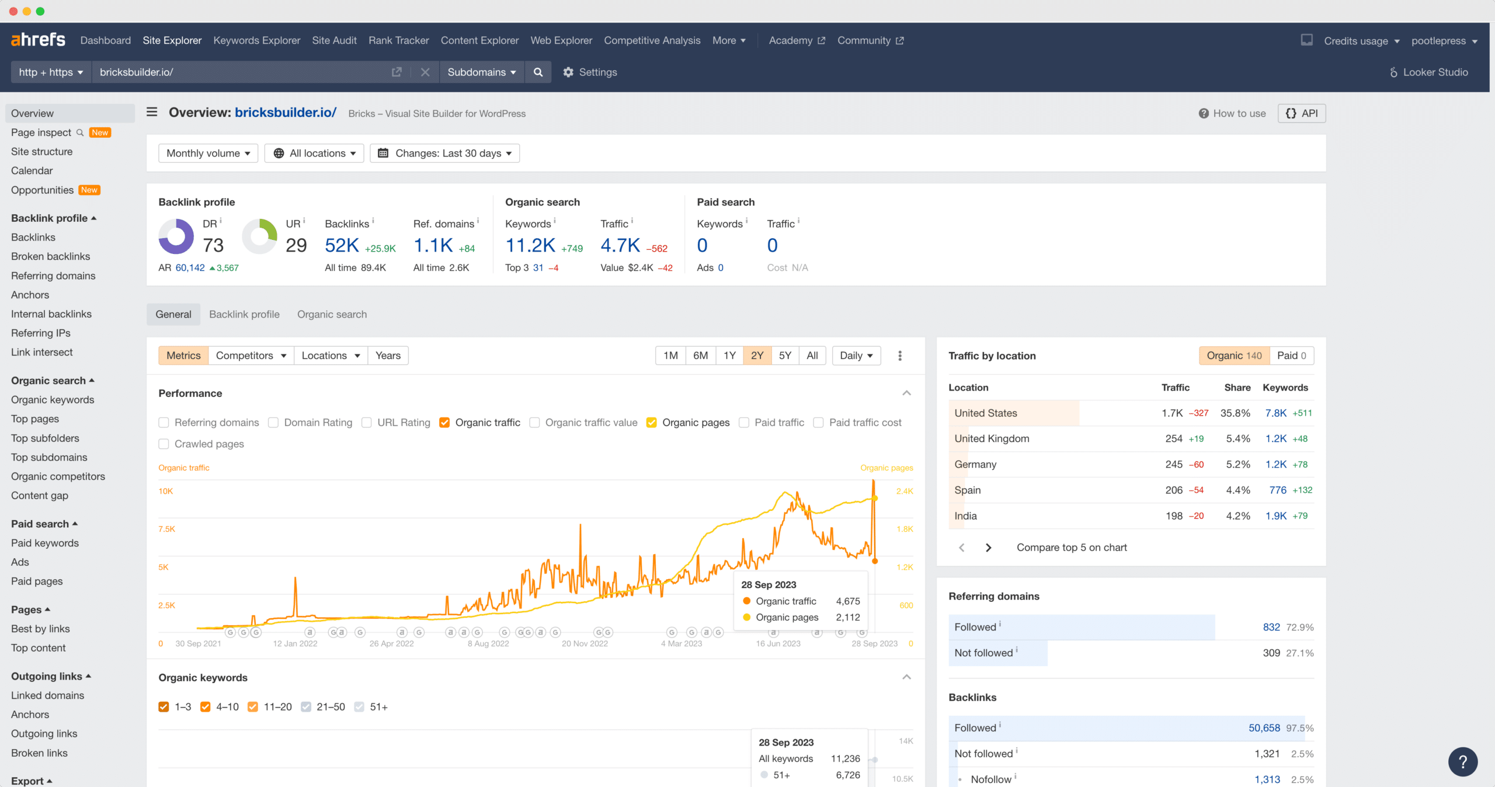Click yellow Organic pages point on chart
1495x787 pixels.
point(874,498)
